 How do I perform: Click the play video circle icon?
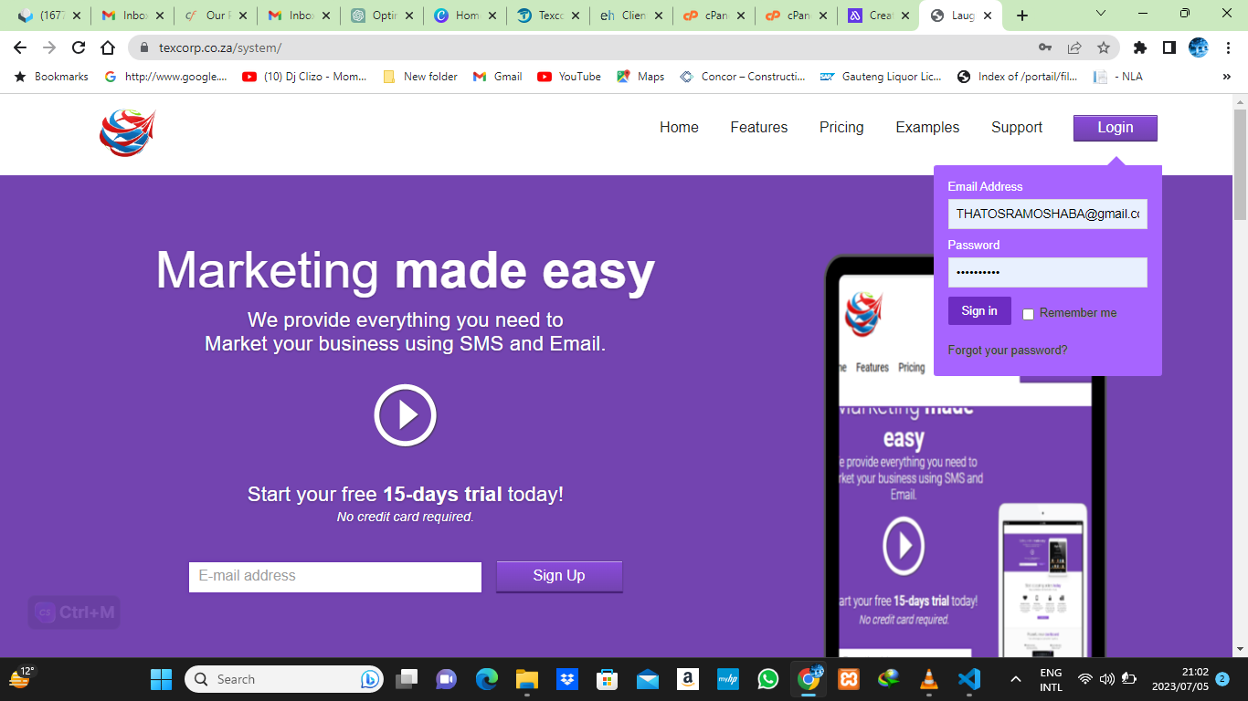405,415
